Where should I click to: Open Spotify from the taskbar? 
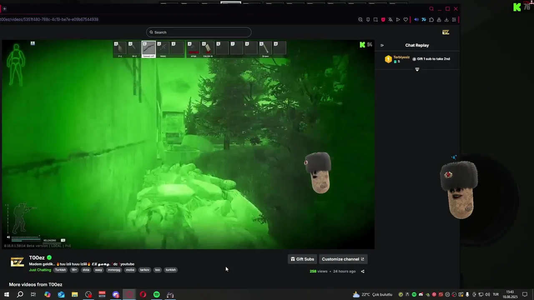coord(156,295)
